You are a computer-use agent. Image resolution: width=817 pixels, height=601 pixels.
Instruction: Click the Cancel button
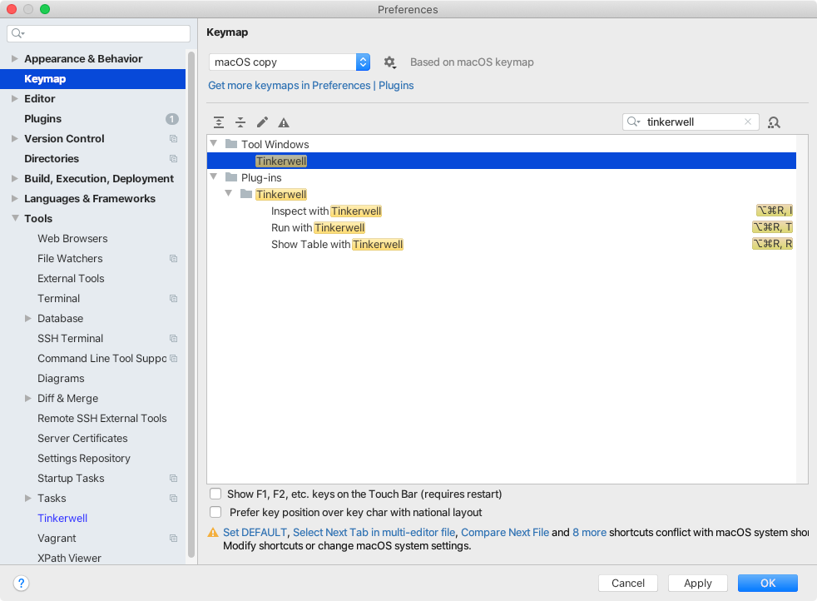628,583
